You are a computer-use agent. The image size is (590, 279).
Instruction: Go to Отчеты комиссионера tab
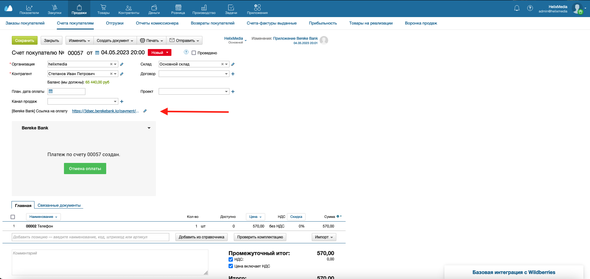[157, 23]
